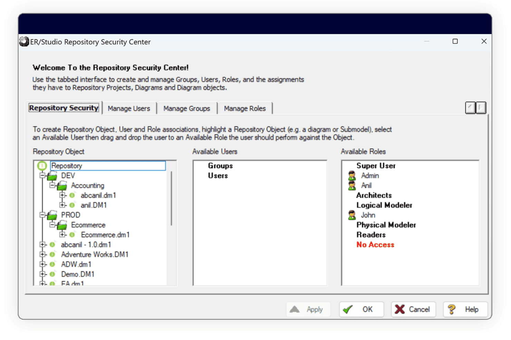This screenshot has width=511, height=340.
Task: Select the Logical Modeler role
Action: click(x=384, y=205)
